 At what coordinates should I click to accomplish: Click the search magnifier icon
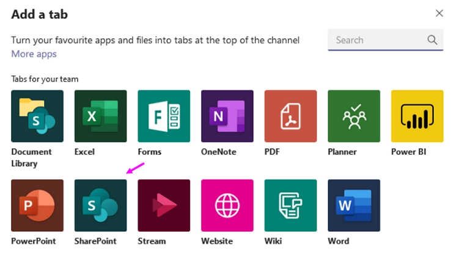tap(432, 40)
